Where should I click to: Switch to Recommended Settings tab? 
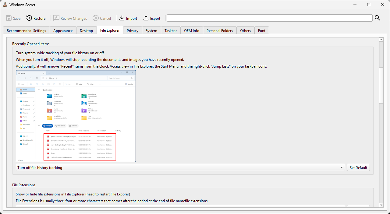tap(26, 30)
